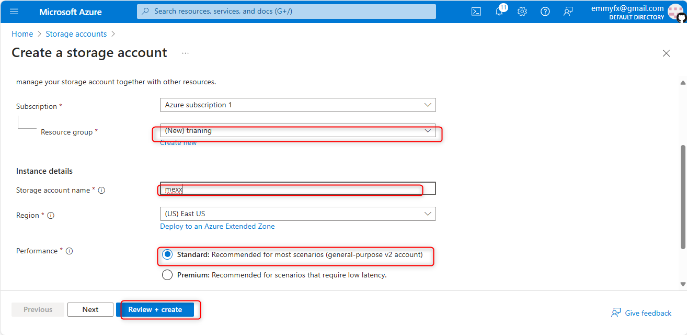Open the portal hamburger menu
687x335 pixels.
tap(14, 12)
